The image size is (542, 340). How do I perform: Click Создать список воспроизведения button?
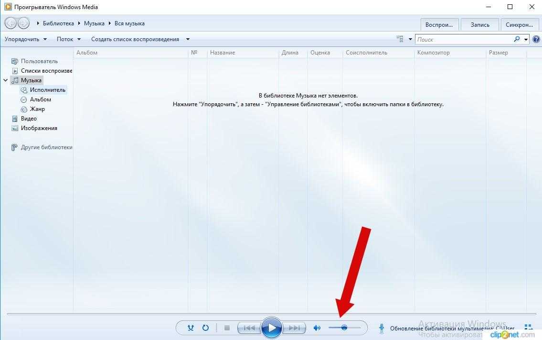135,39
